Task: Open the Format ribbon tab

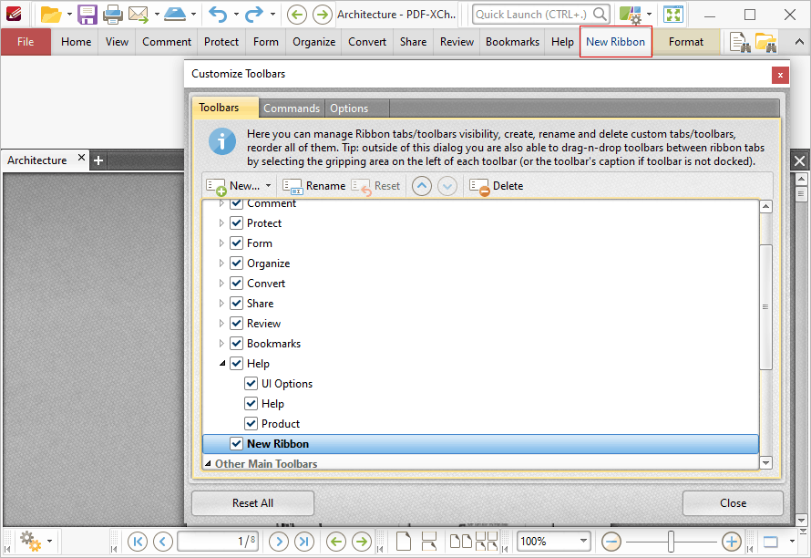Action: pos(686,42)
